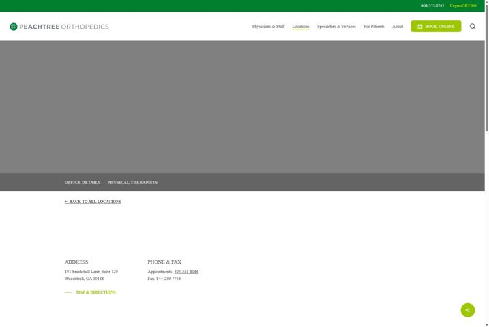Open Physicians & Staff menu
Screen dimensions: 489x327
pyautogui.click(x=268, y=27)
